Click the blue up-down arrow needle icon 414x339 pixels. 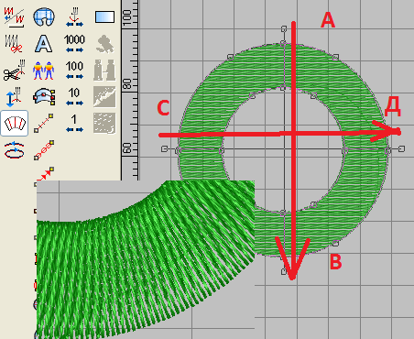pyautogui.click(x=15, y=96)
